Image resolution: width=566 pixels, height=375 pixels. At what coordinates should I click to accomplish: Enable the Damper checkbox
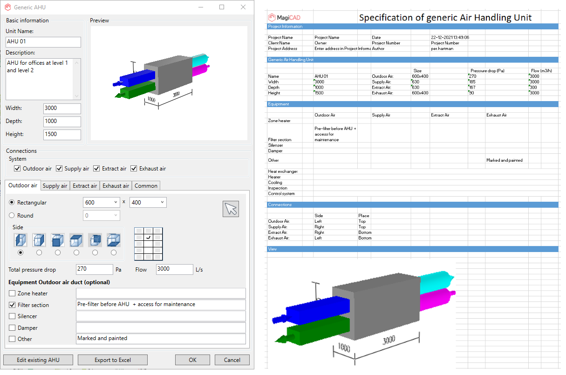coord(12,328)
